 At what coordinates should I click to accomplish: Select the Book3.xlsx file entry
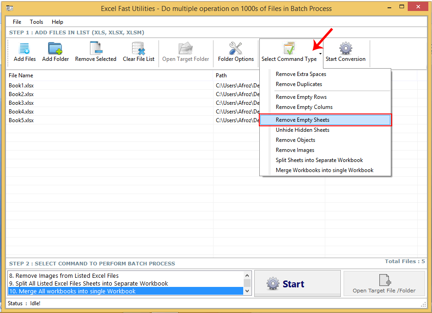[21, 103]
